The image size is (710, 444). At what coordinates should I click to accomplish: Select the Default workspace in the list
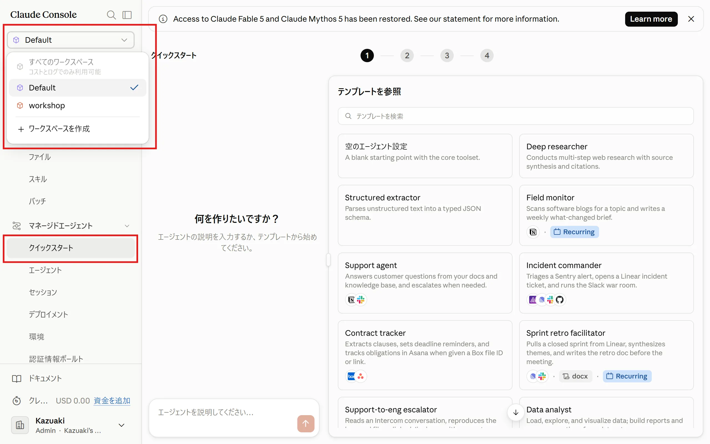(x=77, y=87)
